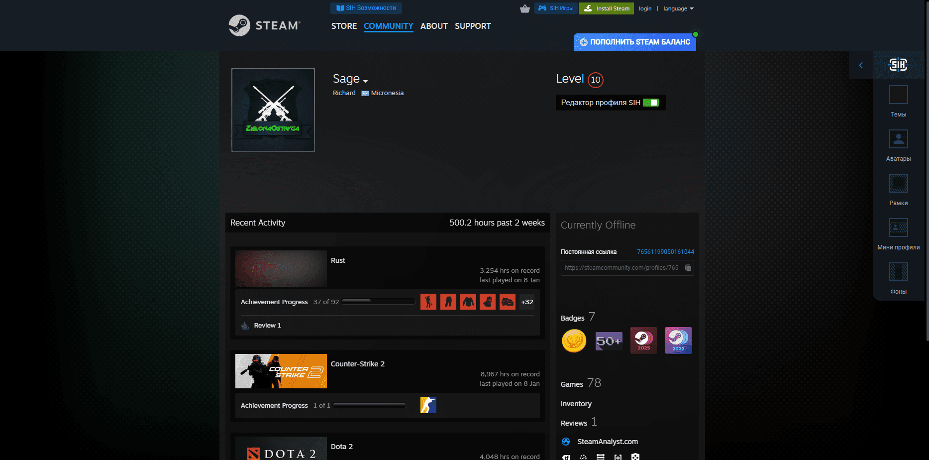Open SIH Игры from the top bar
The image size is (929, 460).
[556, 8]
